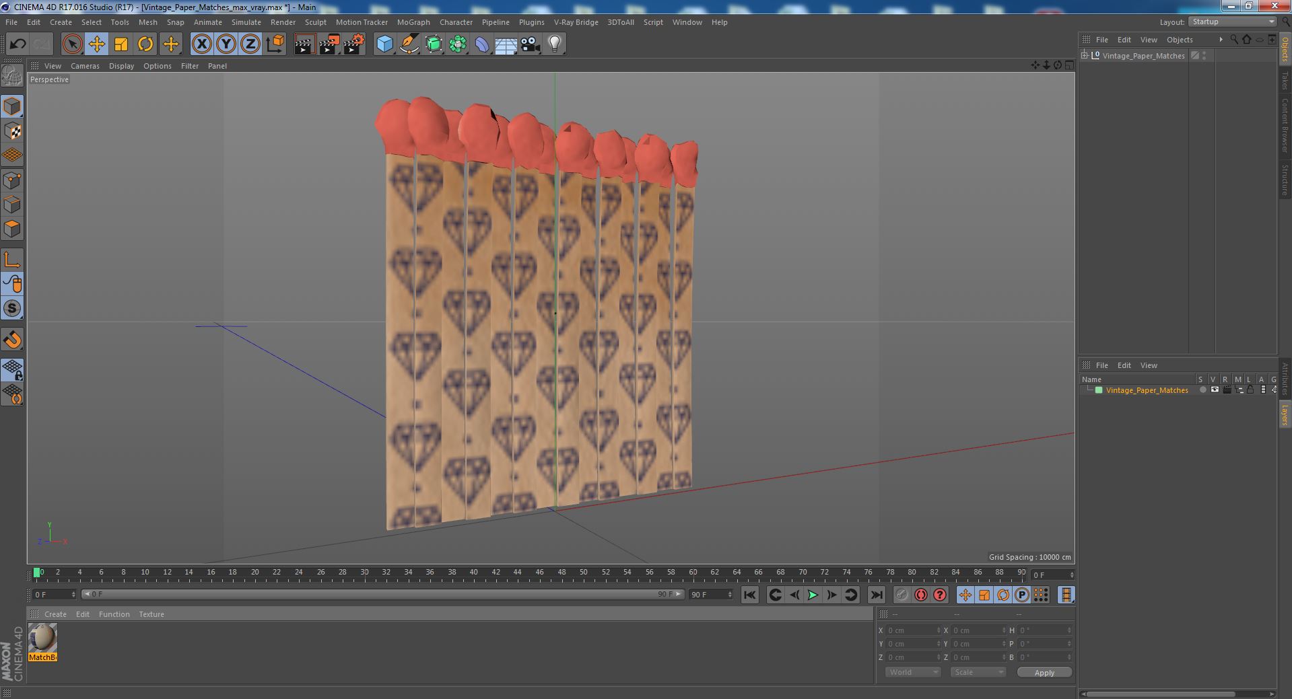This screenshot has width=1292, height=699.
Task: Open Object manager Objects menu
Action: 1180,40
